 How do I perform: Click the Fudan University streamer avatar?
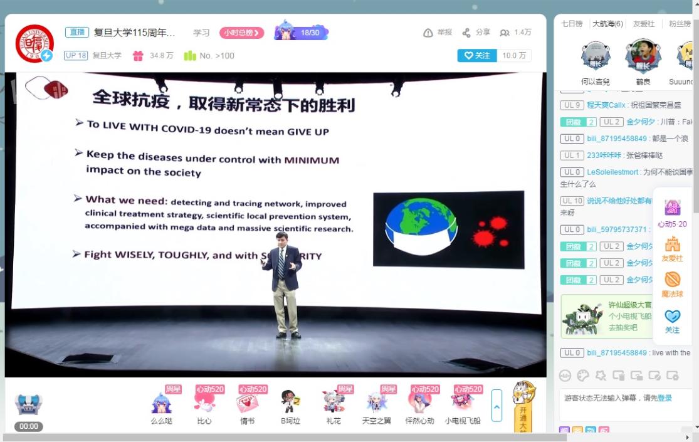34,43
